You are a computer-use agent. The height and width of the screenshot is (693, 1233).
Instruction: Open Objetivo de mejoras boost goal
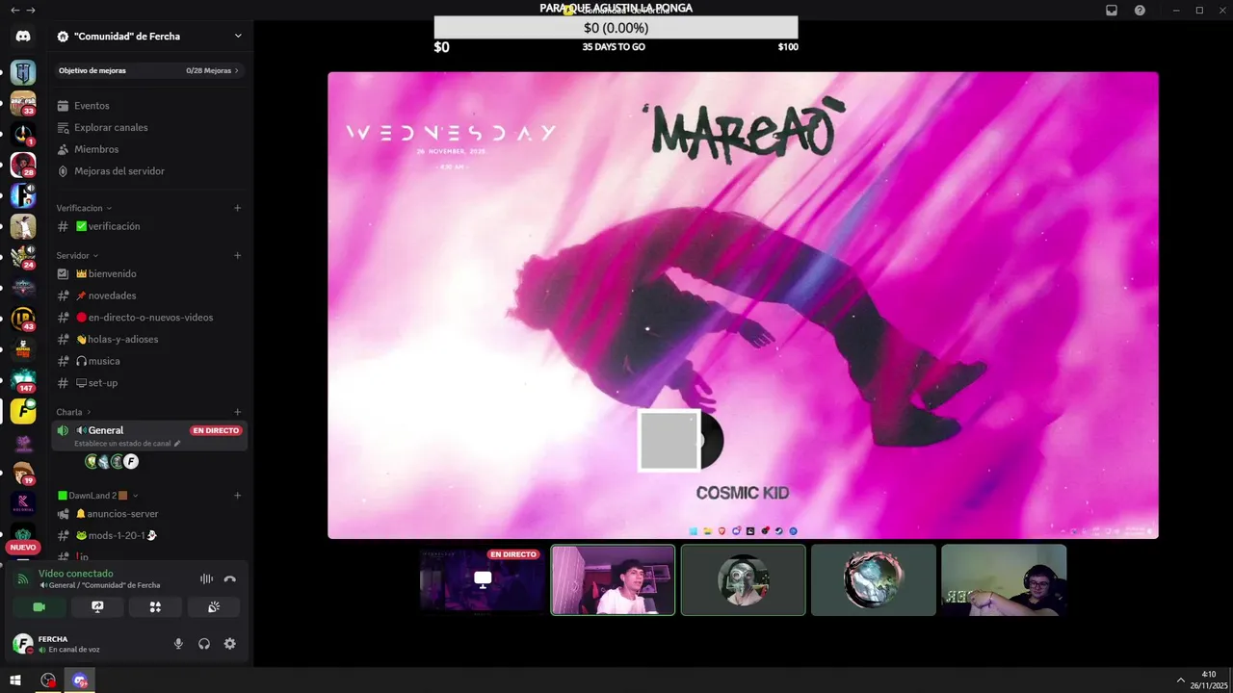(x=148, y=70)
